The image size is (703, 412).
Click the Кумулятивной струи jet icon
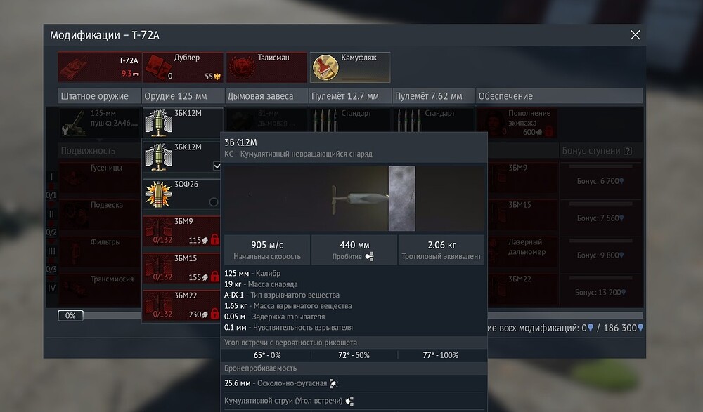(x=349, y=401)
